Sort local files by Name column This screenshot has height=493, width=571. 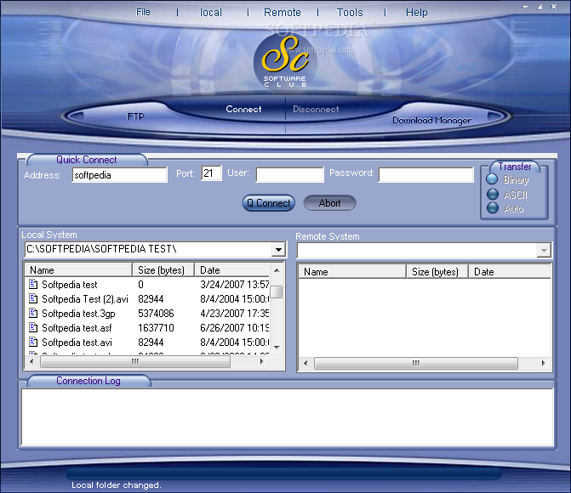[78, 270]
